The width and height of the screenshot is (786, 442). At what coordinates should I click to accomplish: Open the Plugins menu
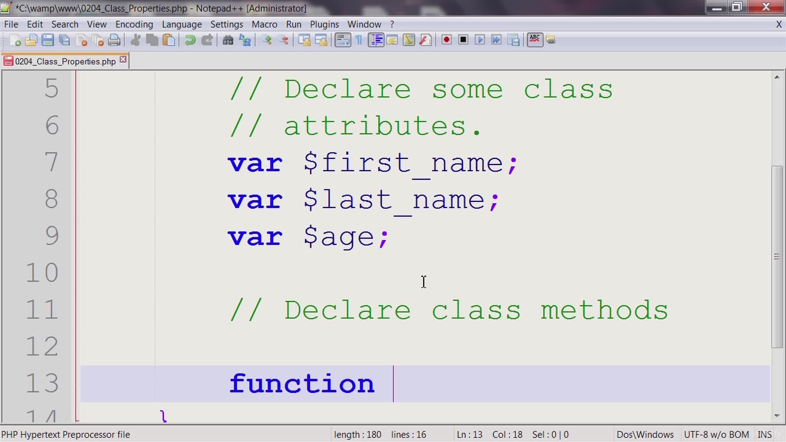[x=324, y=25]
